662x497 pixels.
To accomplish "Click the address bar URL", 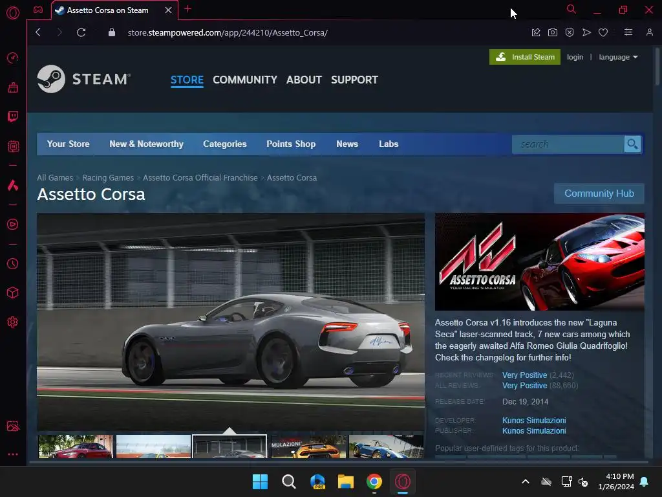I will [x=228, y=32].
